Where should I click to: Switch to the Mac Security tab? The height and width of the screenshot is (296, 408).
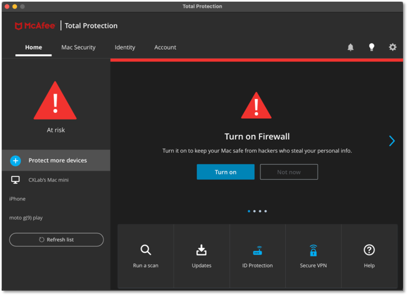coord(78,47)
